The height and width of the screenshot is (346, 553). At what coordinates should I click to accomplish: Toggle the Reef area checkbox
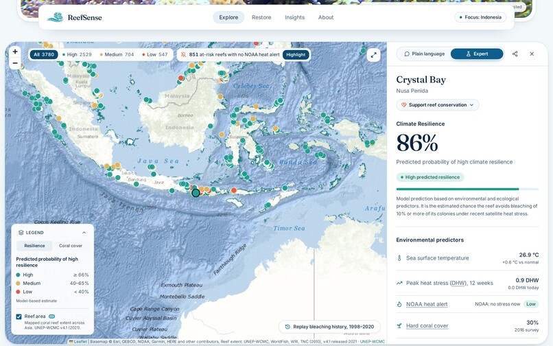19,316
